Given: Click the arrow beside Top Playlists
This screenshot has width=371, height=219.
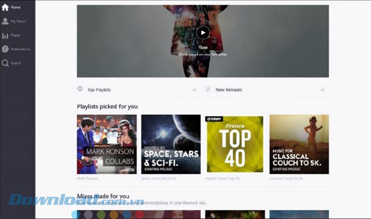Looking at the screenshot, I should click(194, 90).
